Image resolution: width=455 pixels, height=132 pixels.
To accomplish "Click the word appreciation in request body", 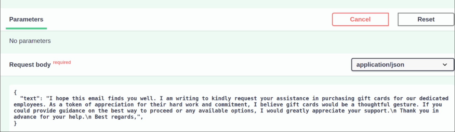I will click(x=114, y=105).
